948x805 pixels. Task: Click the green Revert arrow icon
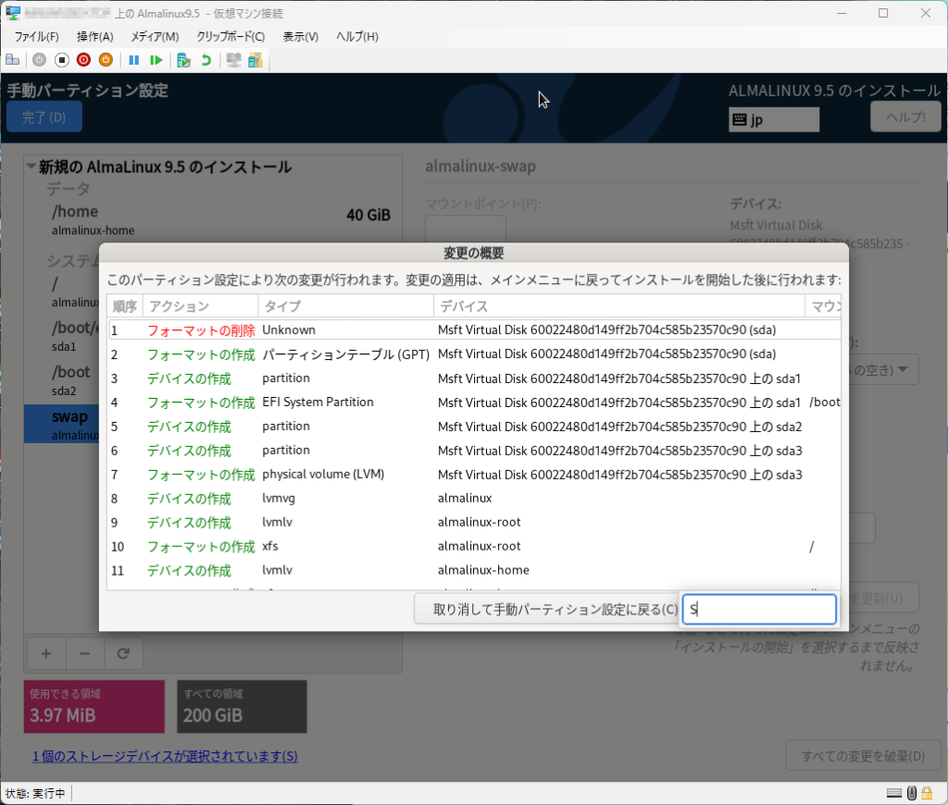click(206, 60)
